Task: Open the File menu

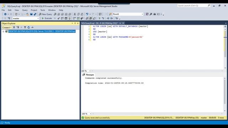Action: pos(3,10)
